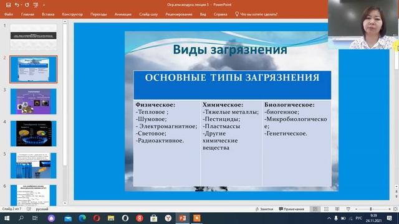Click the zoom in plus button
The image size is (399, 224).
point(390,209)
